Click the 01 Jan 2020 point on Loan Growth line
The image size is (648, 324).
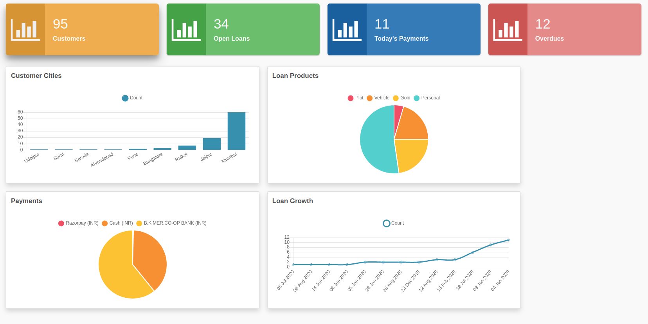[365, 262]
